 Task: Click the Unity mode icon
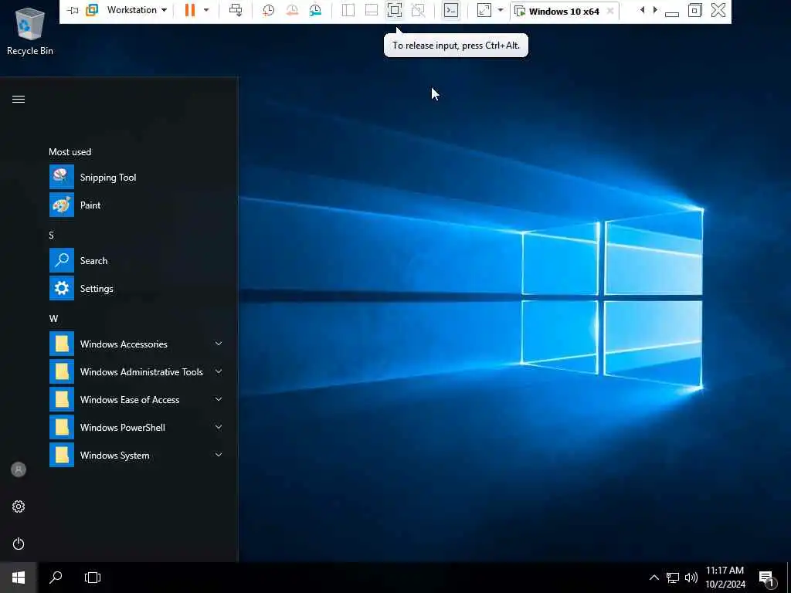[418, 10]
